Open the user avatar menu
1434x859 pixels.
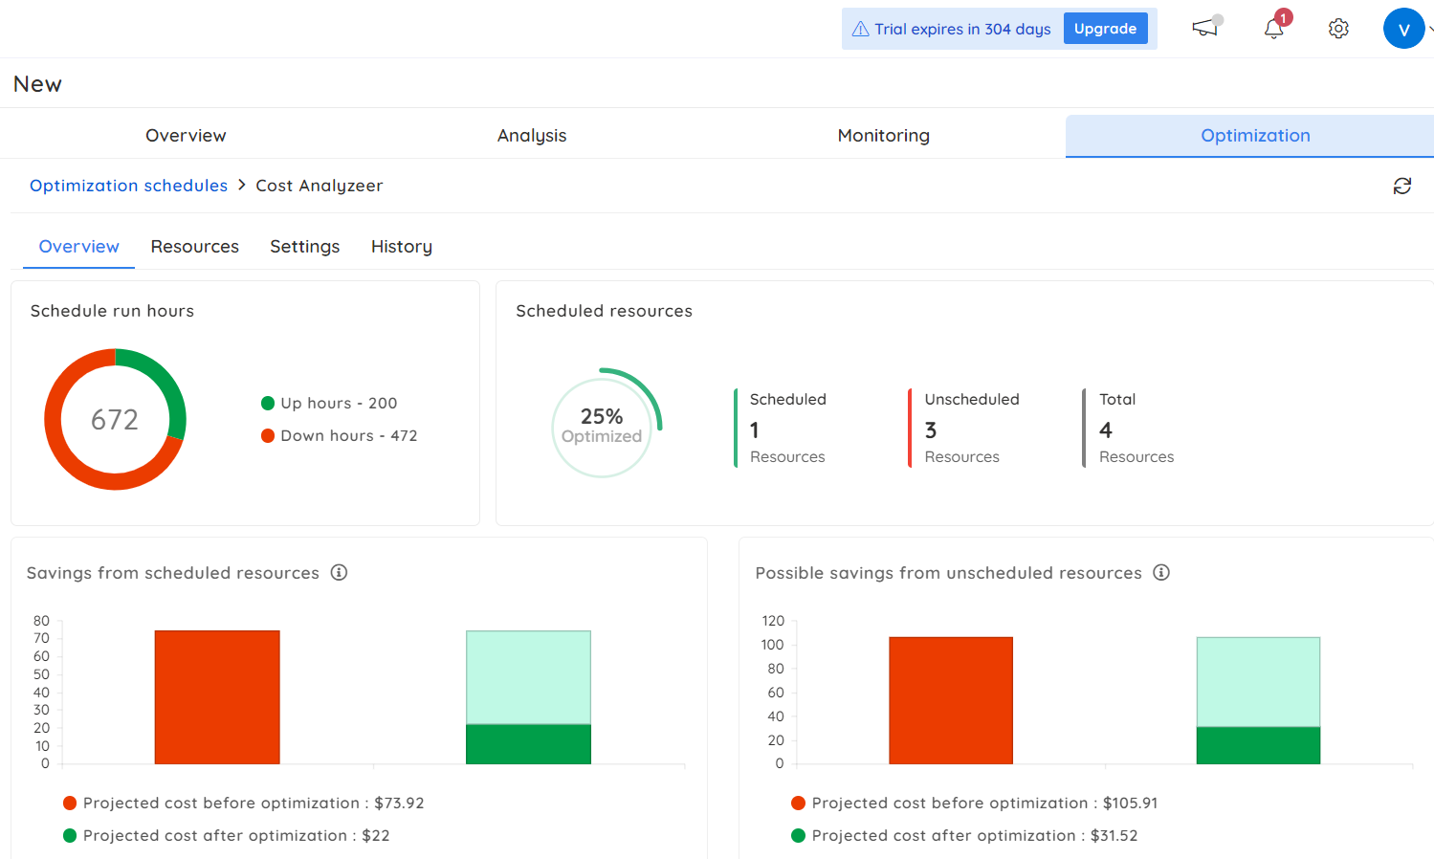pyautogui.click(x=1402, y=29)
